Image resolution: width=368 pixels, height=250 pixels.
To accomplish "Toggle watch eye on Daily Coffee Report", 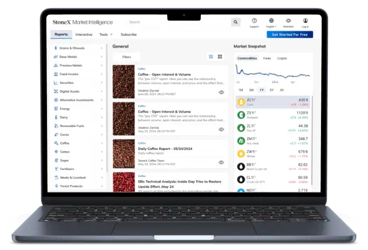I will tap(221, 162).
